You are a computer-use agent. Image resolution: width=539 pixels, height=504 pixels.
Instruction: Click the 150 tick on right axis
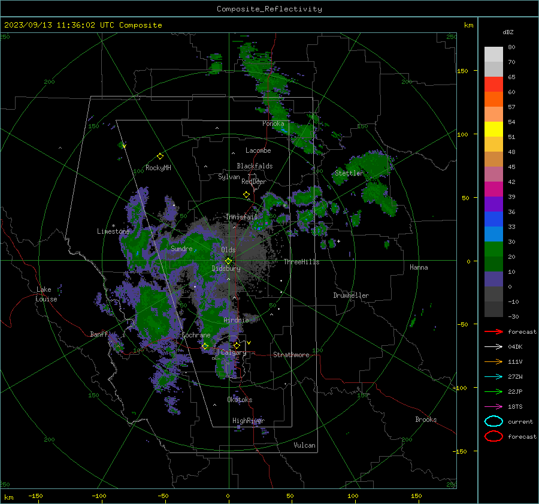463,71
